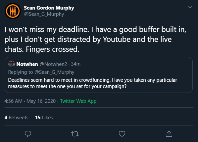View the 4 Retweets list

(17, 118)
